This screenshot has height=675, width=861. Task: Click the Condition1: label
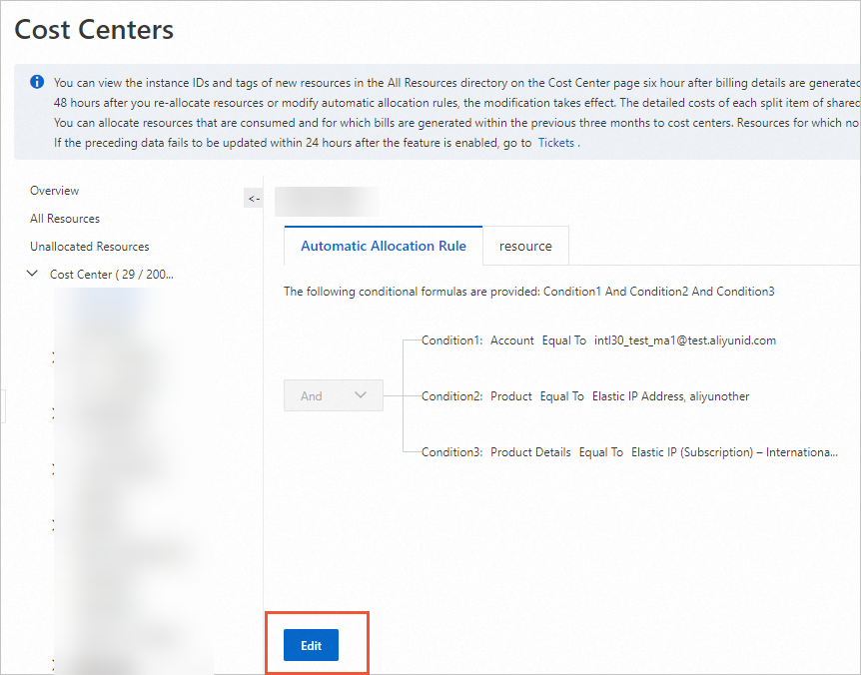451,340
